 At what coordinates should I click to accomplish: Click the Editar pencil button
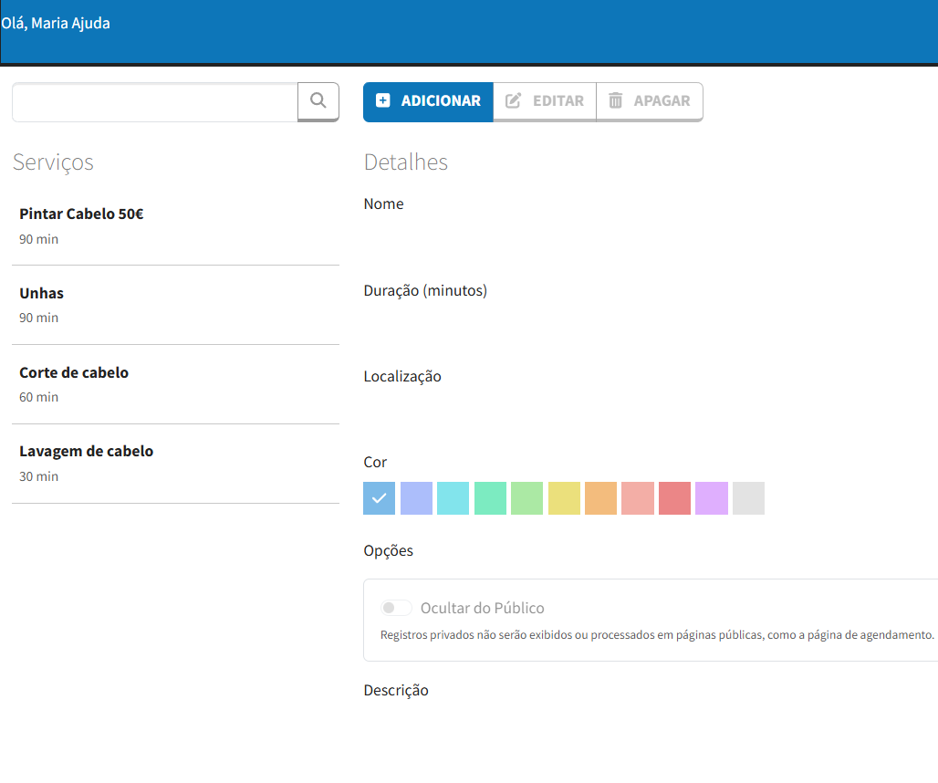tap(545, 101)
